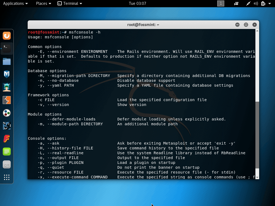Show all applications grid
Image resolution: width=275 pixels, height=206 pixels.
point(7,177)
